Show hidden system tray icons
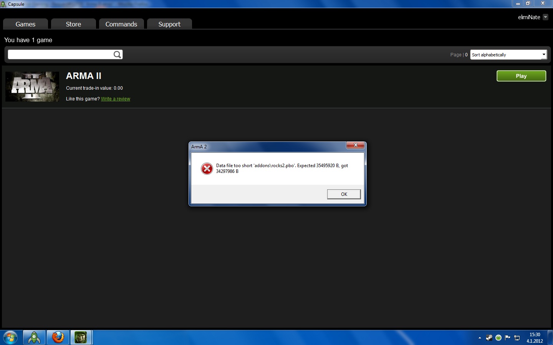This screenshot has width=553, height=345. coord(480,338)
